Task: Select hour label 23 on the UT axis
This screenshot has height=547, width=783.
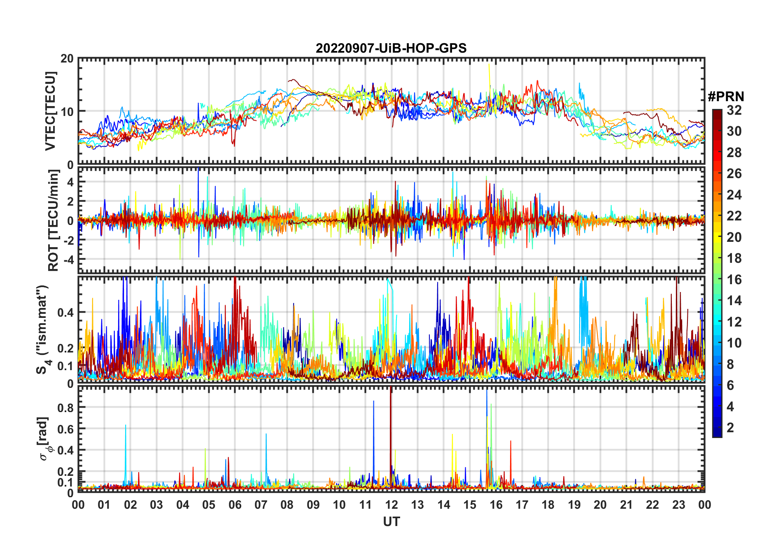Action: 679,505
